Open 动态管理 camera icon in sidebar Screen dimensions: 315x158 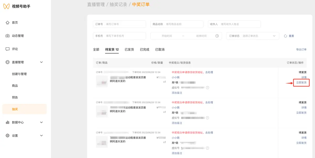(x=7, y=36)
